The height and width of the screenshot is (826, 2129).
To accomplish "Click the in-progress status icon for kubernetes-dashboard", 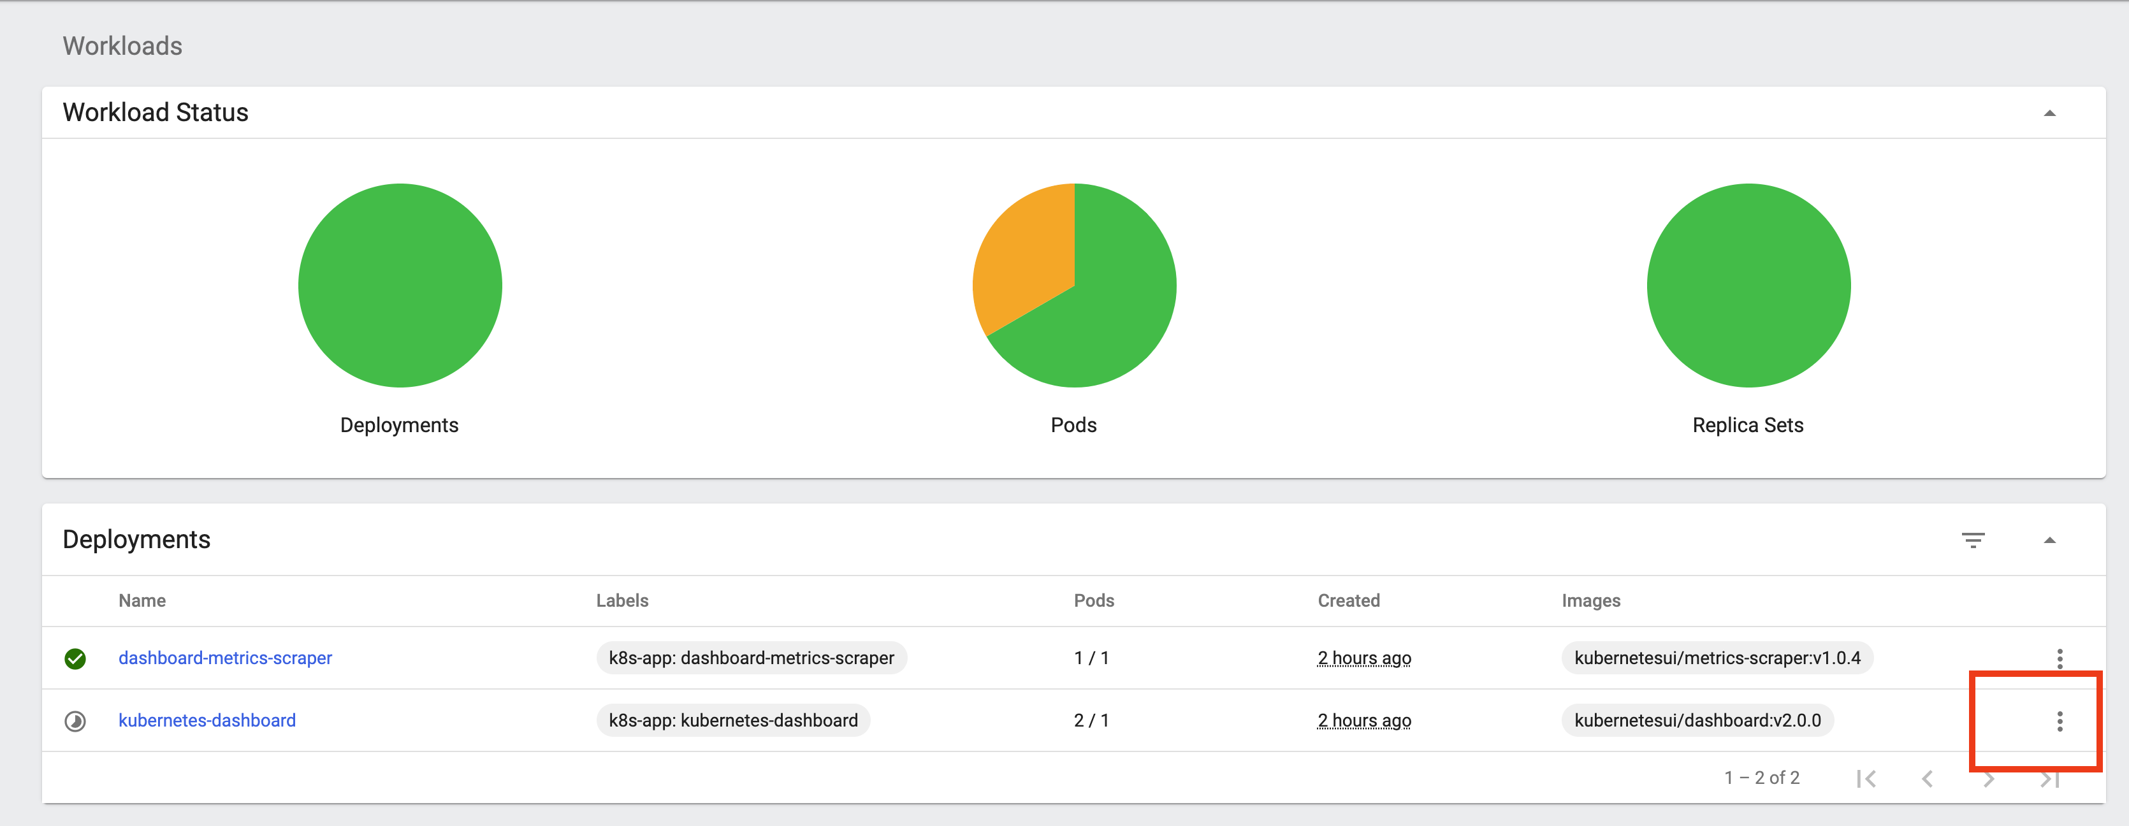I will coord(75,720).
